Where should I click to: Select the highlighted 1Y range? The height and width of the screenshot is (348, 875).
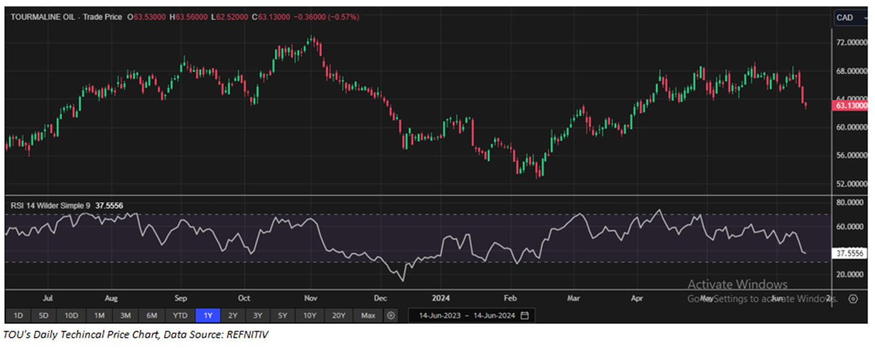(208, 315)
